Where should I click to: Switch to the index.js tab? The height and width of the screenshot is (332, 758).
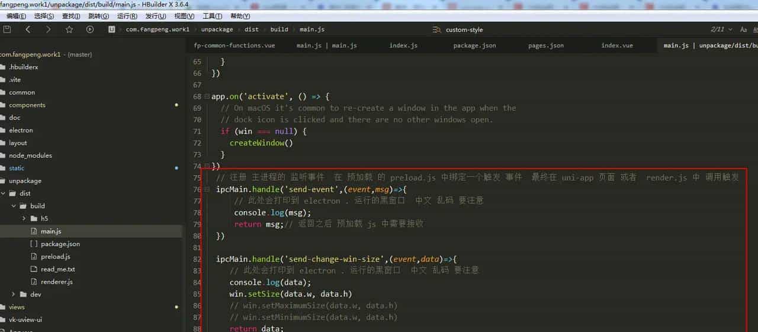point(403,46)
